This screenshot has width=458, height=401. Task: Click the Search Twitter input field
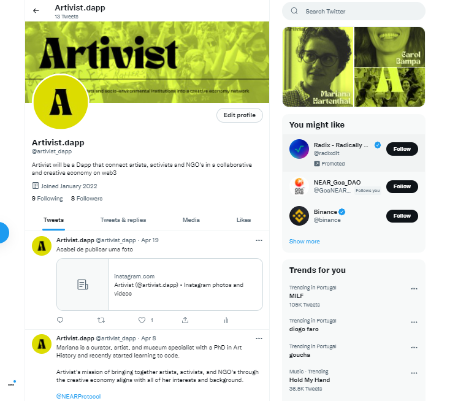click(x=353, y=11)
